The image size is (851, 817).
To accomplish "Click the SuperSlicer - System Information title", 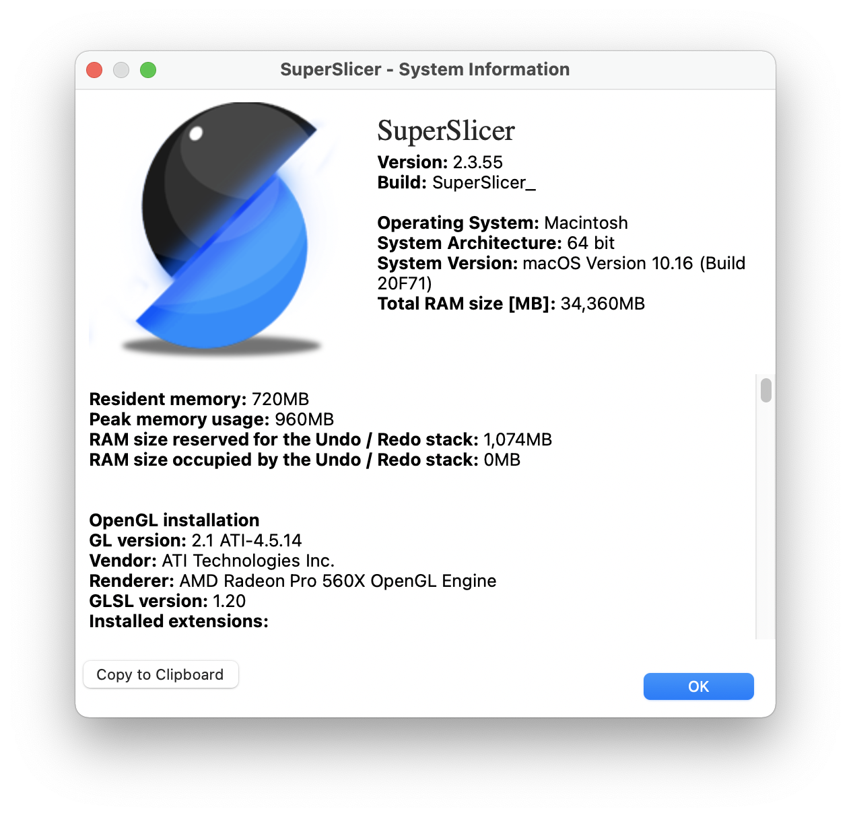I will (425, 69).
